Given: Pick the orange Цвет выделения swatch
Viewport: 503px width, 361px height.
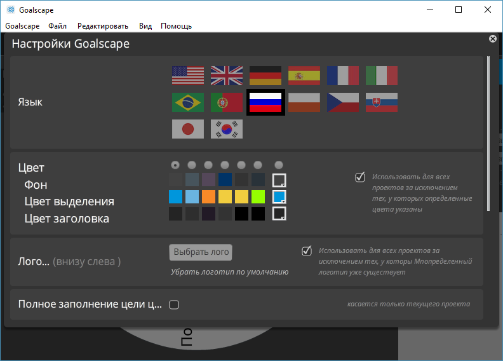Looking at the screenshot, I should click(208, 196).
